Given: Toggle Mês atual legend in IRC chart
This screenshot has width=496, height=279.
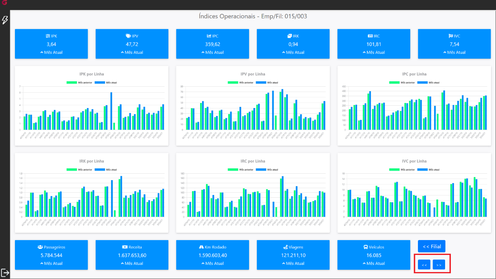Looking at the screenshot, I should pyautogui.click(x=267, y=169).
